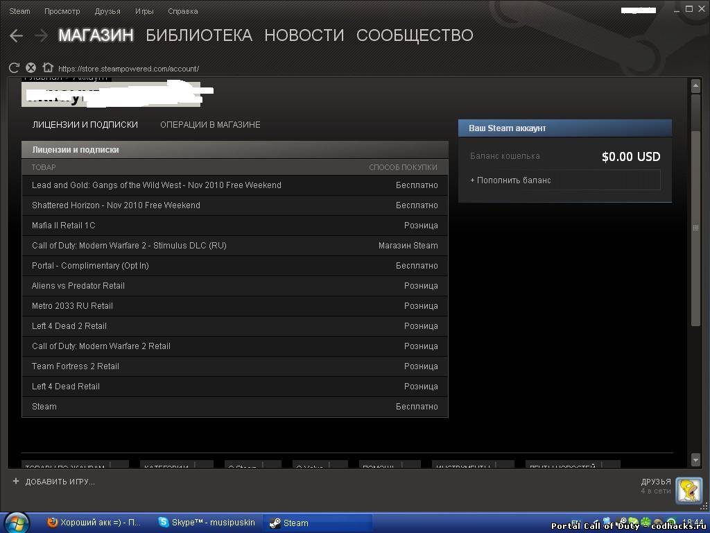Select the Shattered Horizon Free Weekend row

click(x=235, y=205)
